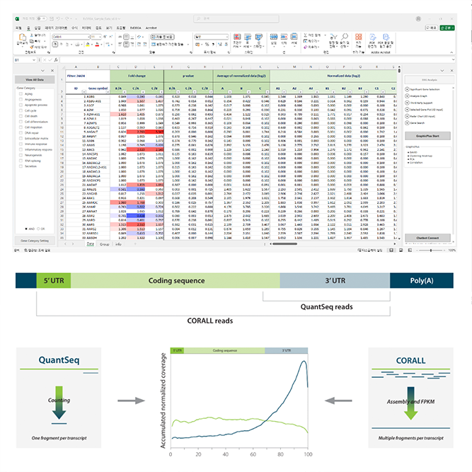The image size is (472, 472).
Task: Toggle the AutoSave switch
Action: pos(42,18)
